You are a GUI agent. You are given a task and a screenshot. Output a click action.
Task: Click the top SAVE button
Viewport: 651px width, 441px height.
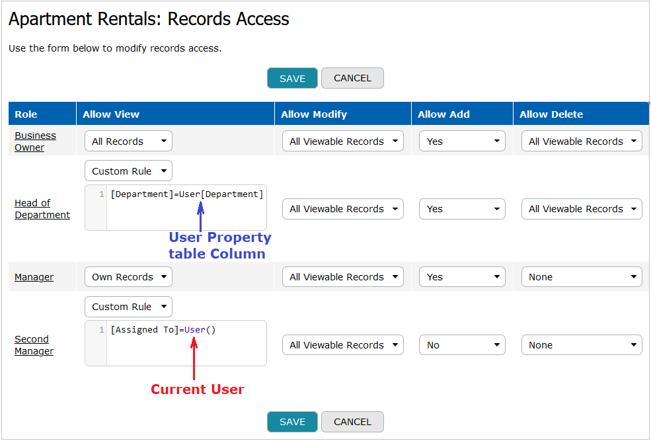click(x=292, y=78)
